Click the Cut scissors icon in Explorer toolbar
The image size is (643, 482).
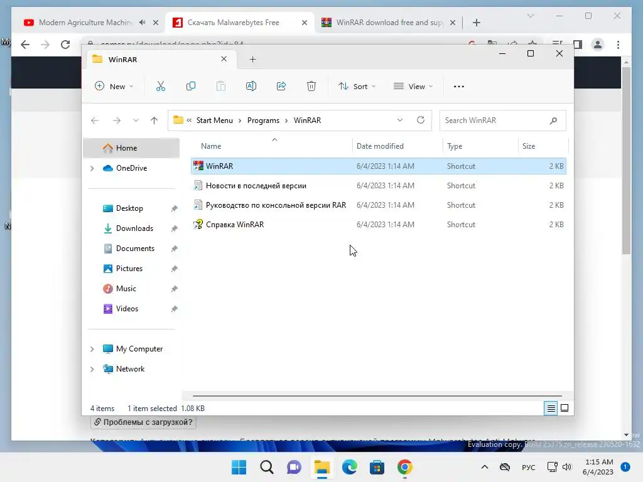pyautogui.click(x=161, y=87)
